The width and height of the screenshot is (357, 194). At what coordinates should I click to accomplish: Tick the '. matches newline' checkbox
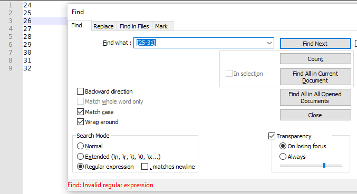point(145,167)
